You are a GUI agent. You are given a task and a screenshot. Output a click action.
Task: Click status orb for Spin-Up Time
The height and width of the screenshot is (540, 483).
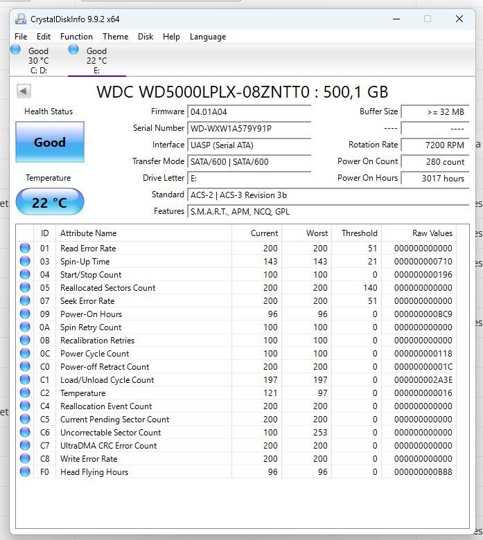(25, 261)
